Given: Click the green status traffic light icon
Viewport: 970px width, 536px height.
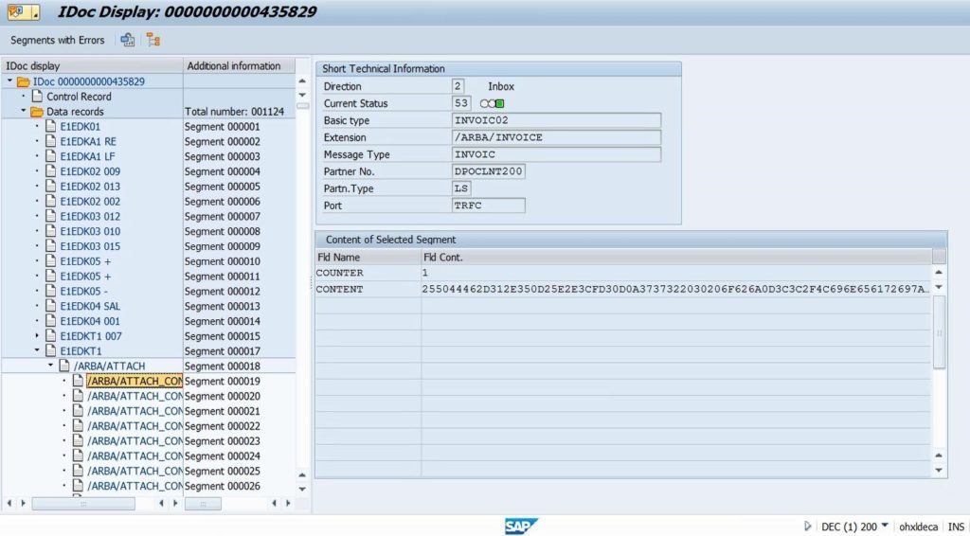Looking at the screenshot, I should click(500, 103).
